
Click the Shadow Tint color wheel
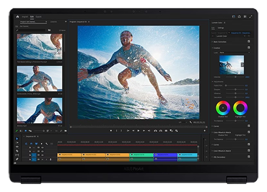tap(223, 108)
